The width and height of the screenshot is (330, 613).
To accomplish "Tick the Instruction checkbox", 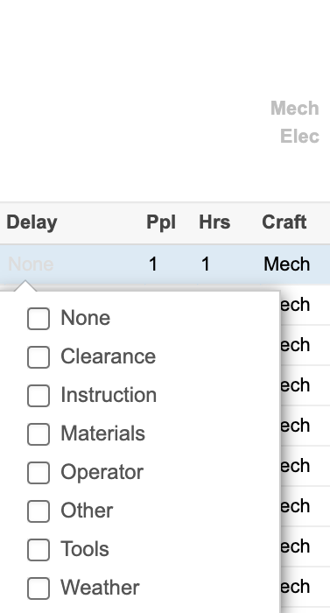I will click(39, 396).
